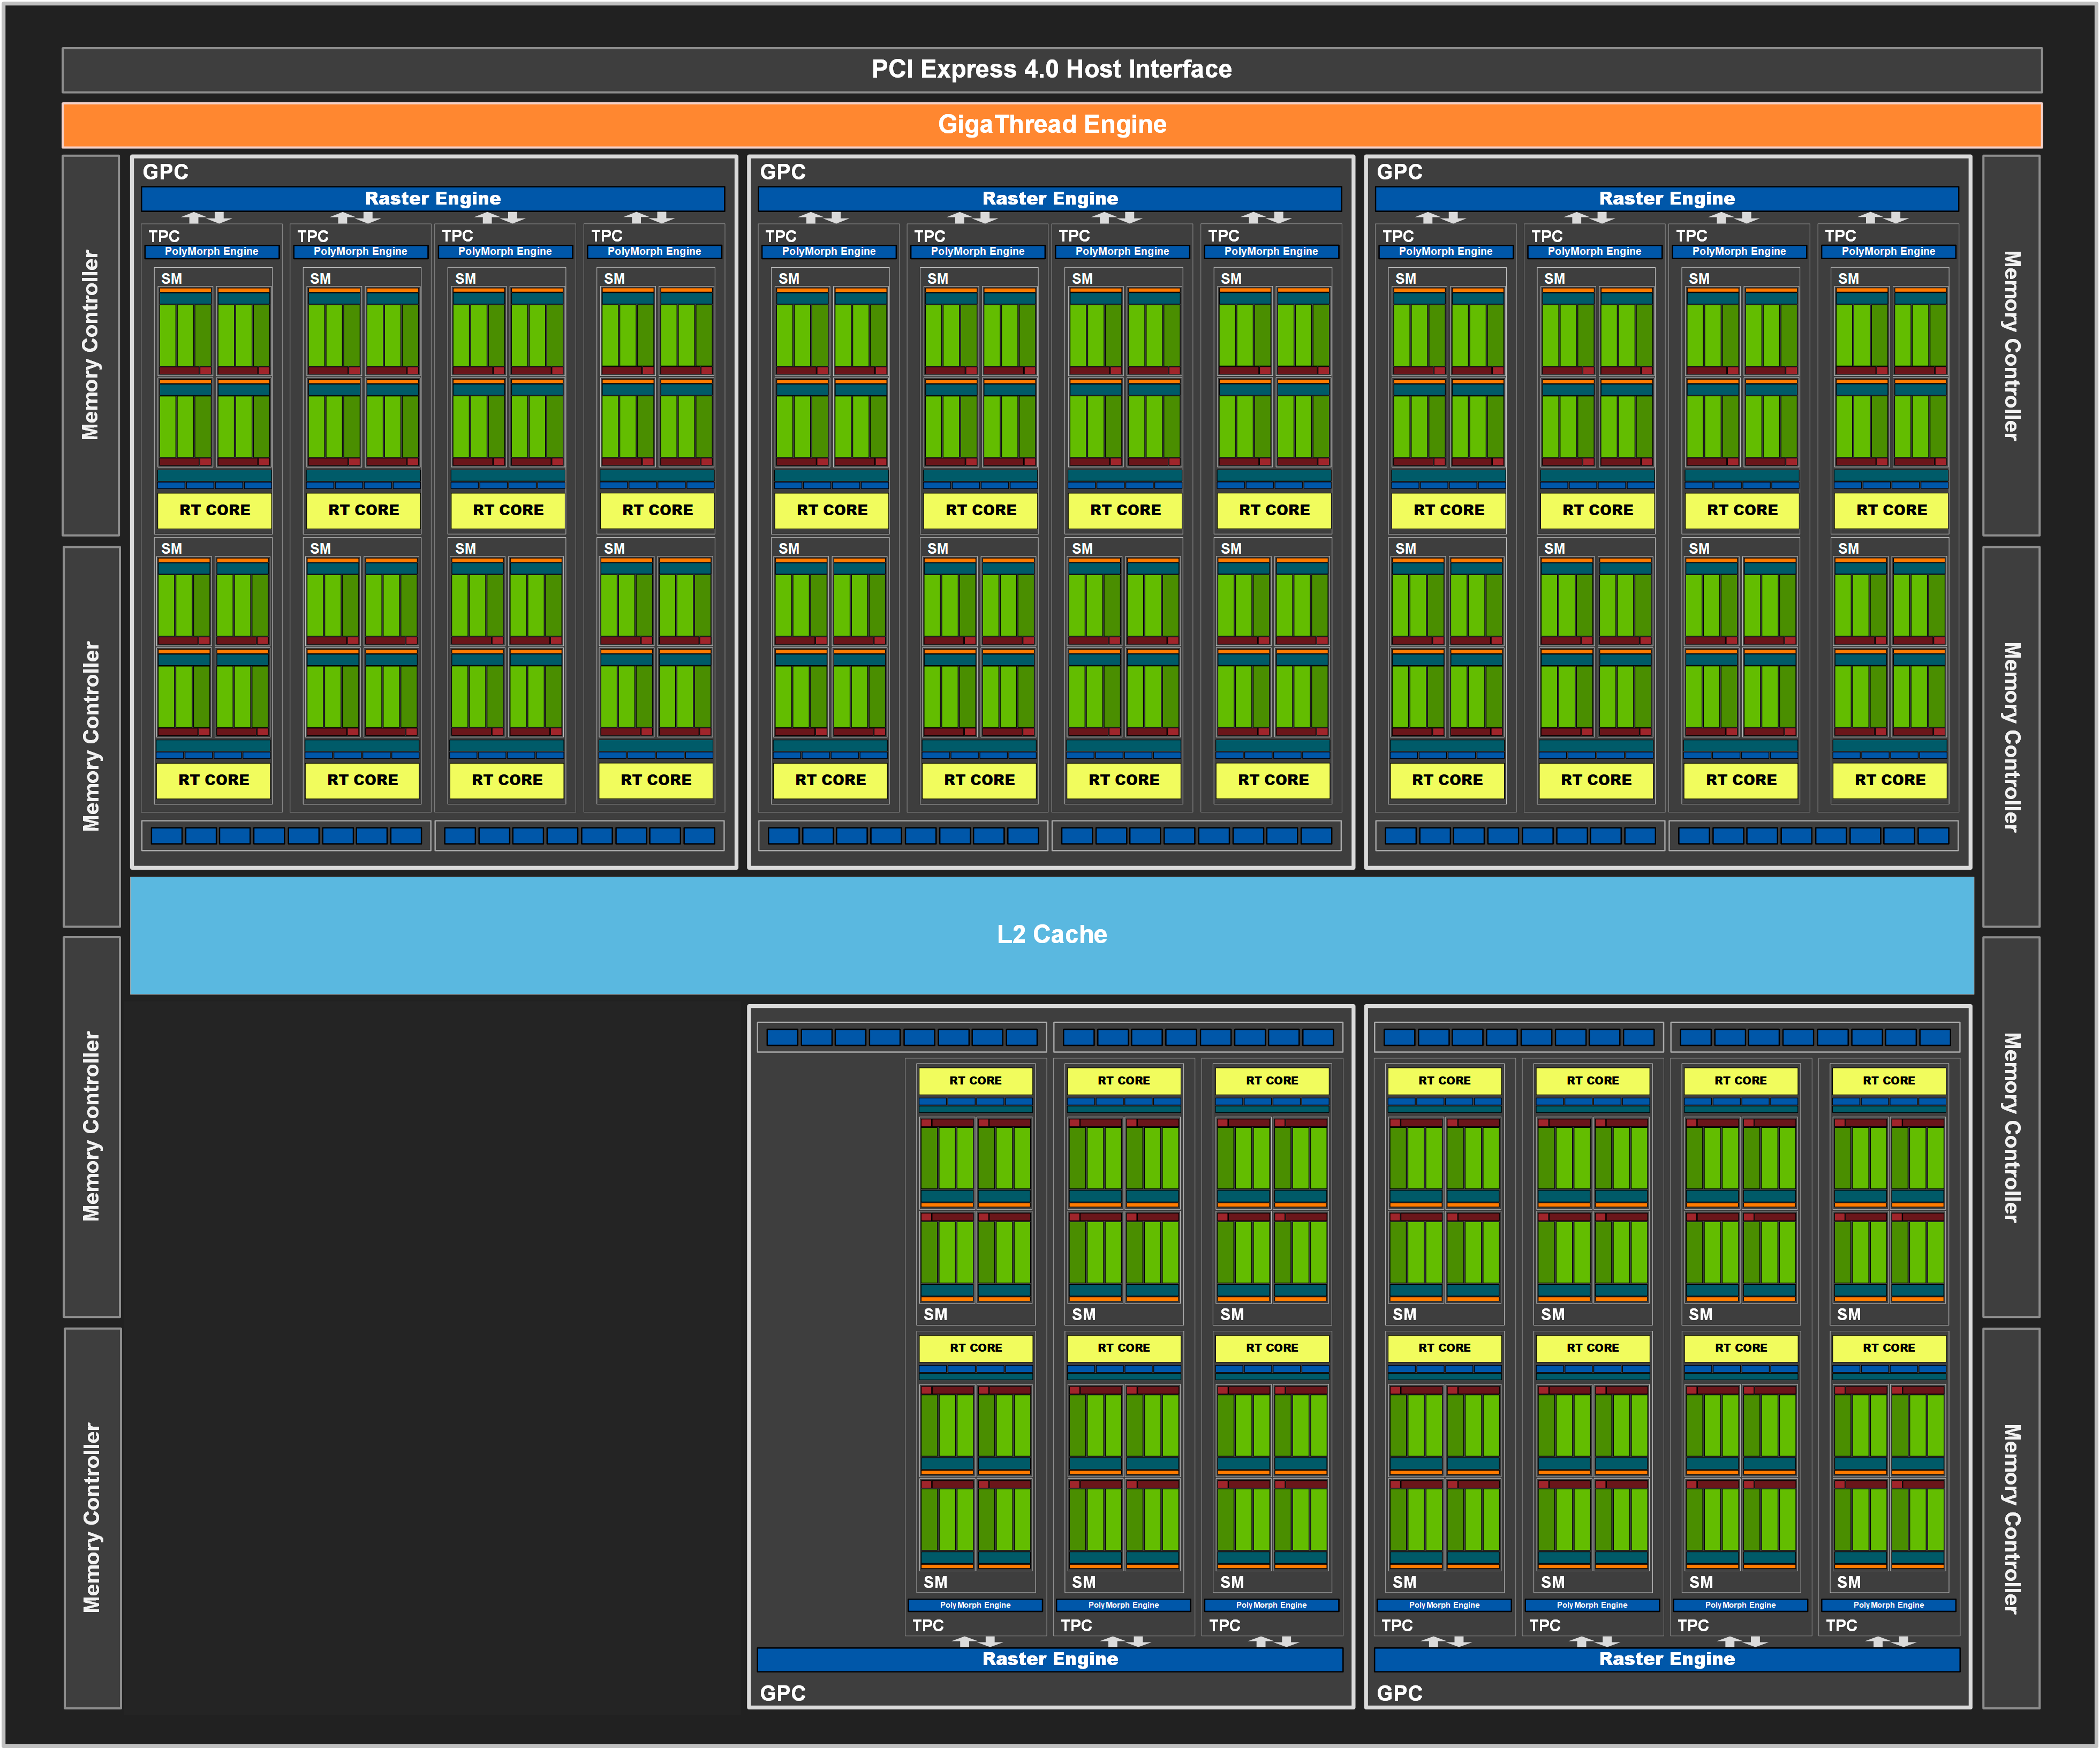
Task: Click the GPC label of bottom-right GPC
Action: [x=1399, y=1693]
